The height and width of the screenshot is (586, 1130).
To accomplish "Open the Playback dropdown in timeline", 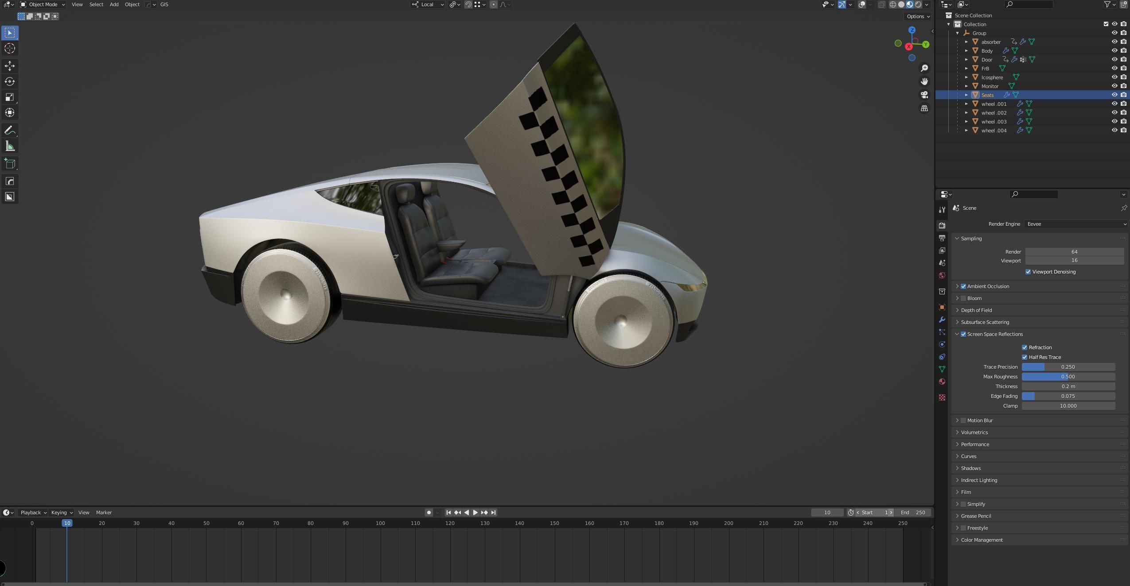I will coord(34,513).
